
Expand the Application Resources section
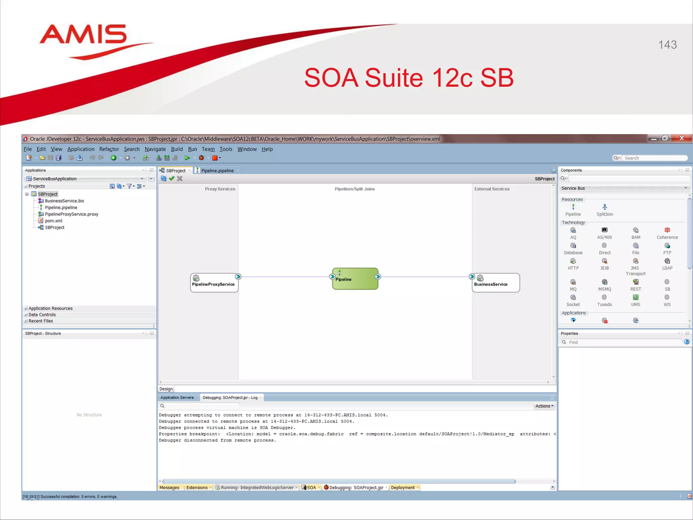point(26,308)
